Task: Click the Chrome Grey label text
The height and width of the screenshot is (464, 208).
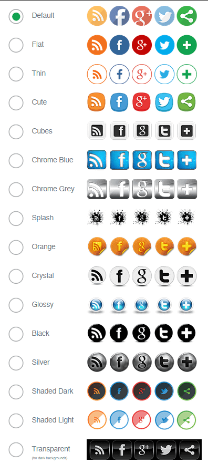Action: pyautogui.click(x=53, y=189)
